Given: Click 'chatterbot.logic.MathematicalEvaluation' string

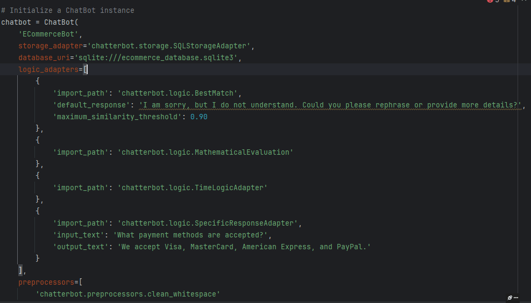Looking at the screenshot, I should (205, 153).
